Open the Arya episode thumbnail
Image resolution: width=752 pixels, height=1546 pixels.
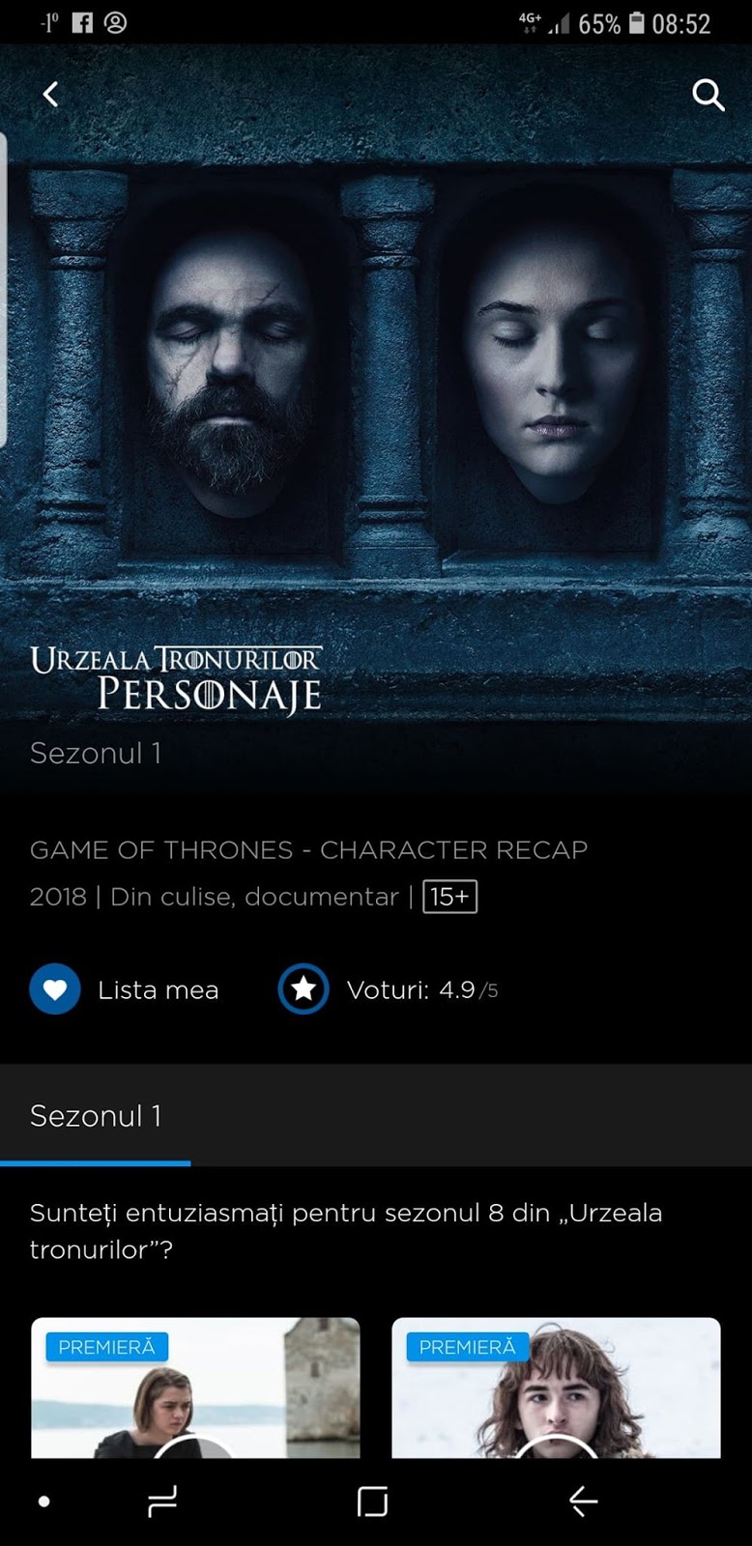pos(195,1388)
